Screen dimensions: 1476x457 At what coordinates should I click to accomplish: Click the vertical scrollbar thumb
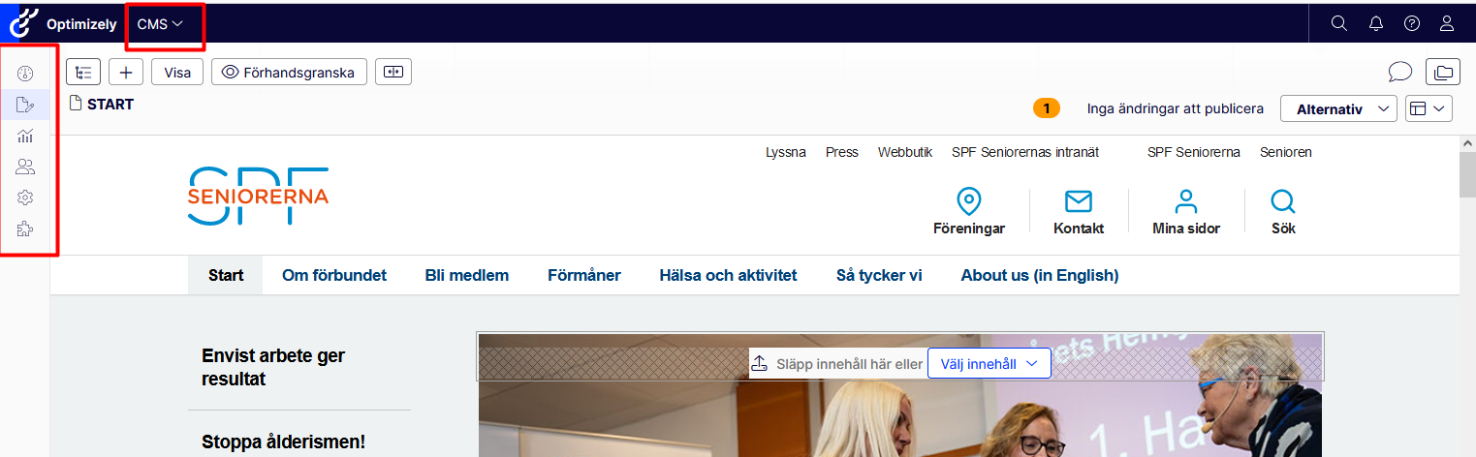1467,174
